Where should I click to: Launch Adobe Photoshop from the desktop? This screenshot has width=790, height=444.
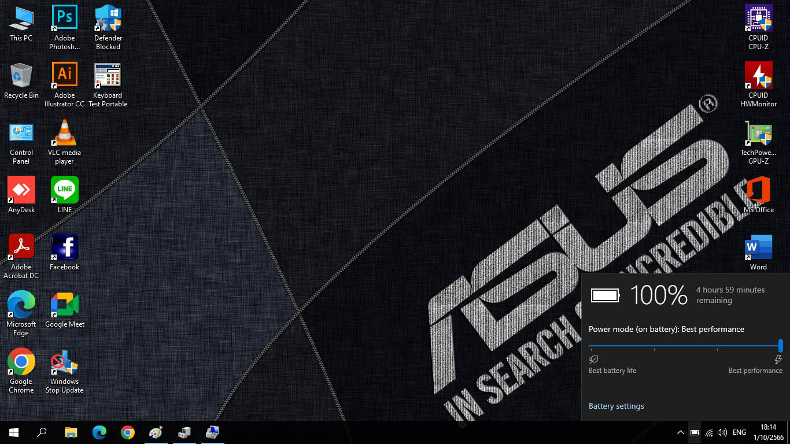(x=65, y=27)
